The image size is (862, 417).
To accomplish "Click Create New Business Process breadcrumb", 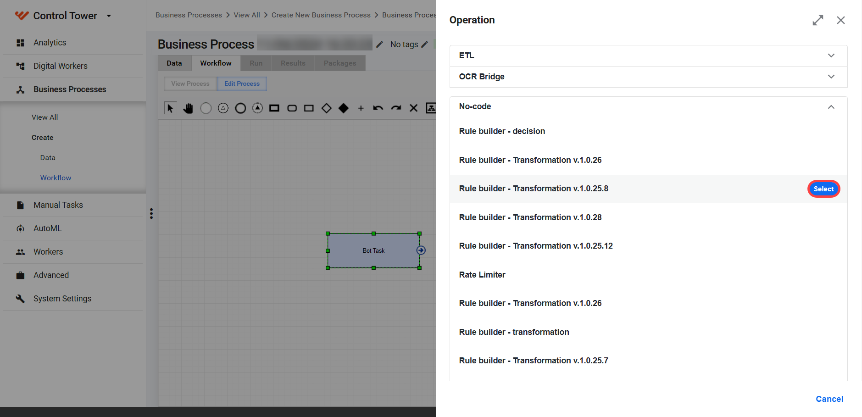I will click(321, 15).
